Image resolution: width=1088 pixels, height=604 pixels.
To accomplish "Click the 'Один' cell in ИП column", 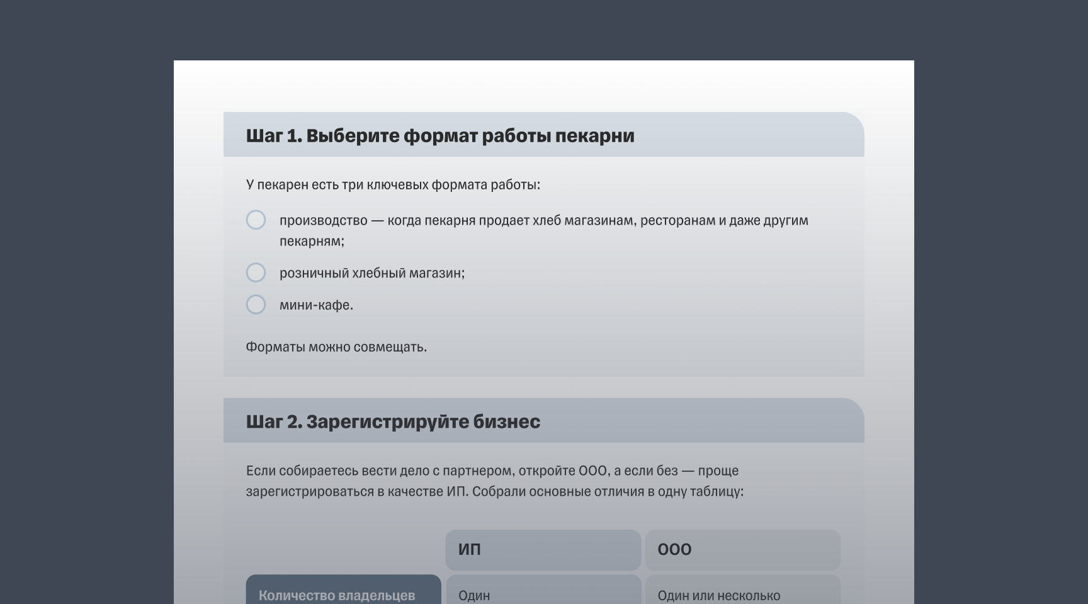I will [474, 595].
